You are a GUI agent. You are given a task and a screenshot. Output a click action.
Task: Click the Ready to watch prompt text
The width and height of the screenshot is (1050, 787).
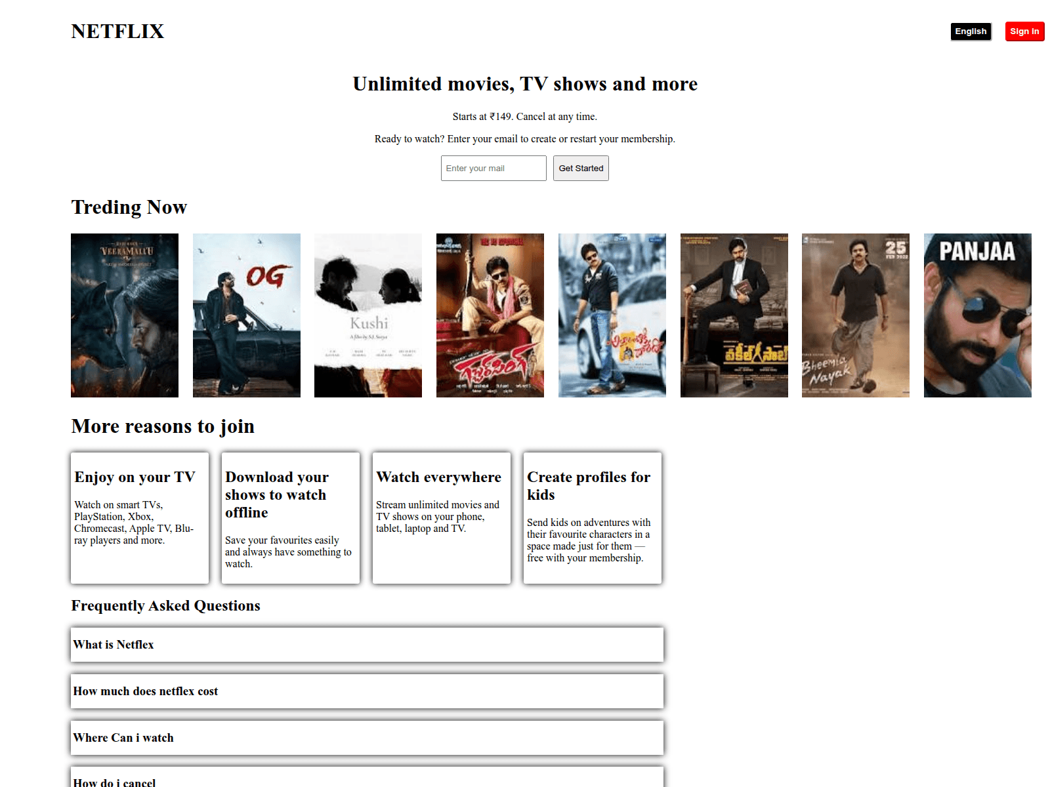coord(525,139)
